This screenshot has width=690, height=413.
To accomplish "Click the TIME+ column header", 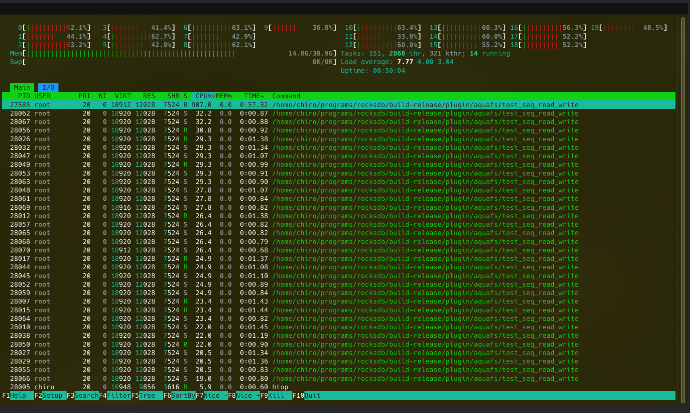I will click(x=254, y=96).
